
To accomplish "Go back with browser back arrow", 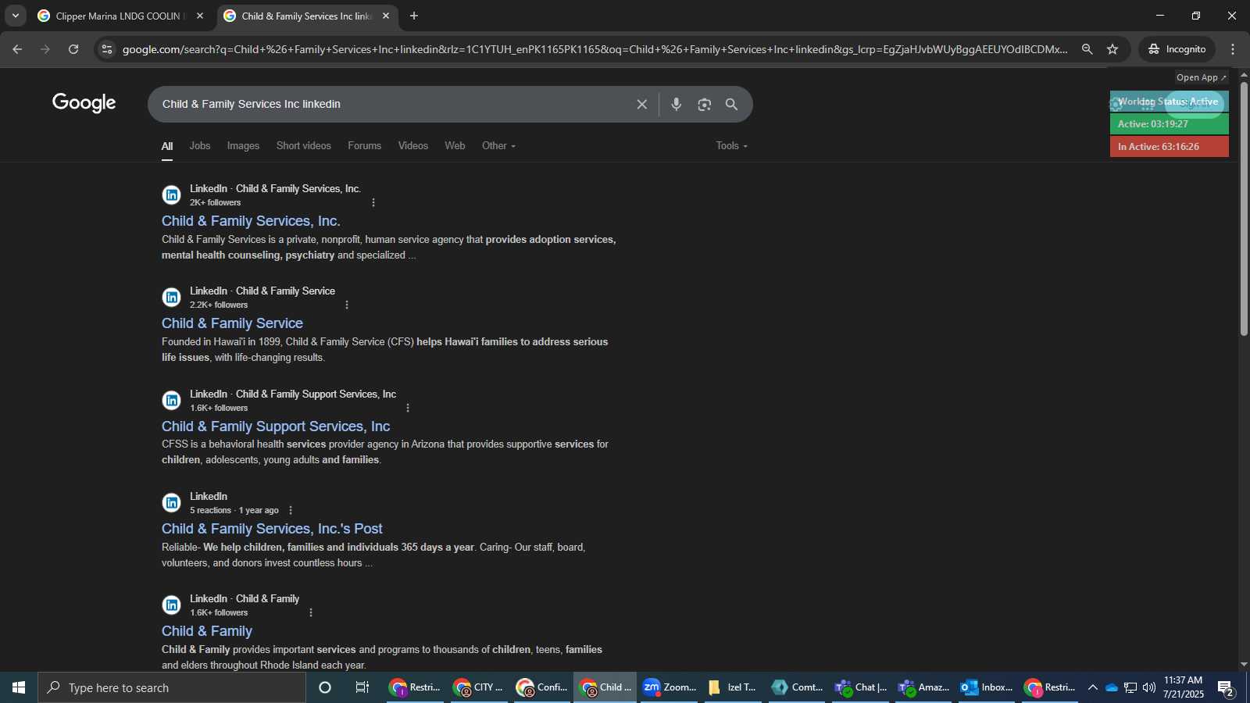I will [x=17, y=49].
